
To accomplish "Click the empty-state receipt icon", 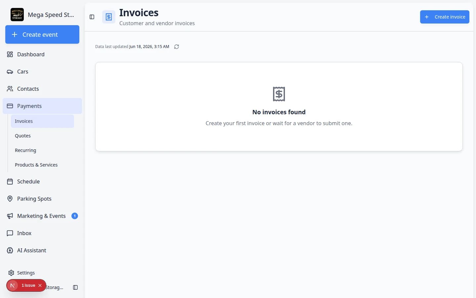I will click(x=279, y=94).
